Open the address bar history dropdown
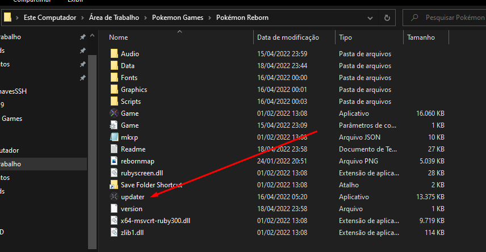This screenshot has width=486, height=252. click(370, 18)
